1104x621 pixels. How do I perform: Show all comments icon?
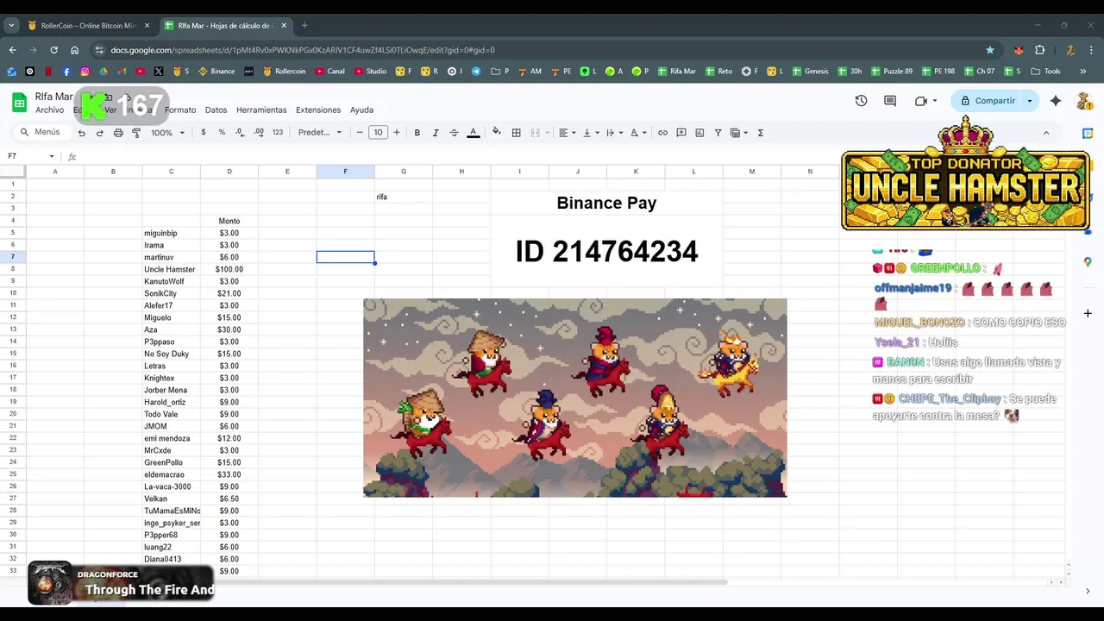tap(890, 101)
